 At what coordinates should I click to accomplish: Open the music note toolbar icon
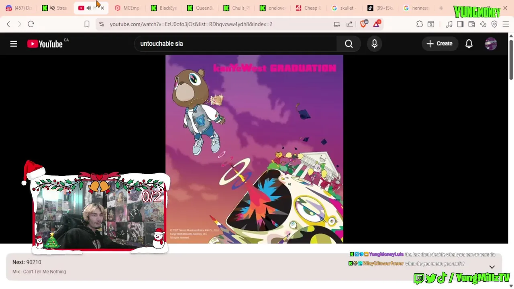pos(449,24)
